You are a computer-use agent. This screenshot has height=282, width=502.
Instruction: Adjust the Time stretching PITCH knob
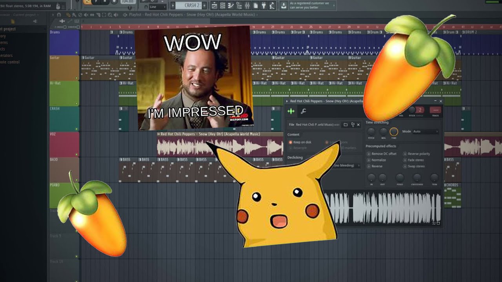[x=371, y=132]
